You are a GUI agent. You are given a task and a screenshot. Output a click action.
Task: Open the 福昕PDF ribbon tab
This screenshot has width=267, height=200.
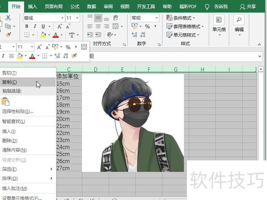[188, 6]
